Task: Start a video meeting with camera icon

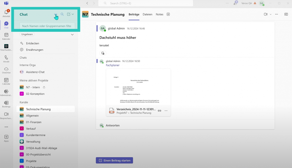Action: pos(265,14)
